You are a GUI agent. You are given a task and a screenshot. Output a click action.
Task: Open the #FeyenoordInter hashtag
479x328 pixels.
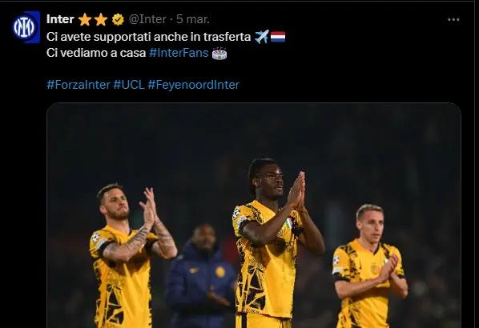coord(193,85)
